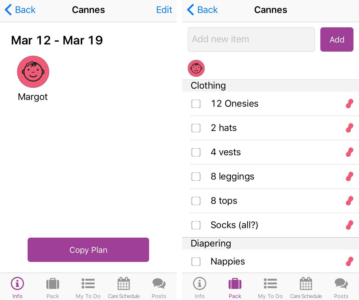This screenshot has height=300, width=359.
Task: Check the 12 Onesies checkbox
Action: (196, 104)
